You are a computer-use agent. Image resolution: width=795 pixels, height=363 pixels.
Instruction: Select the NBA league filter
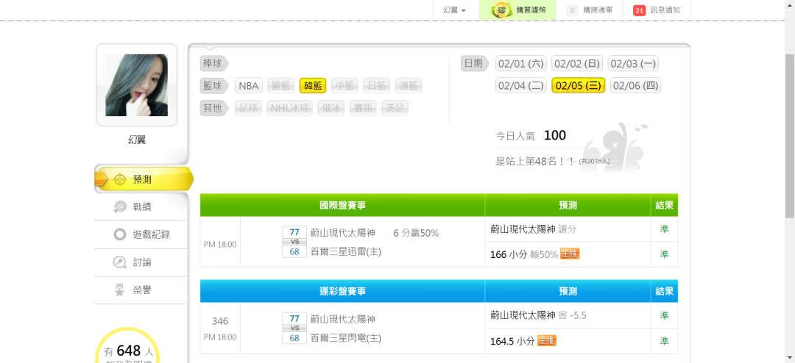pyautogui.click(x=249, y=85)
